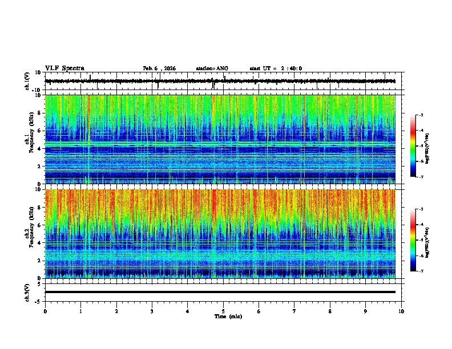
Task: Click the "ch.1(V)" waveform axis label
Action: tap(27, 81)
